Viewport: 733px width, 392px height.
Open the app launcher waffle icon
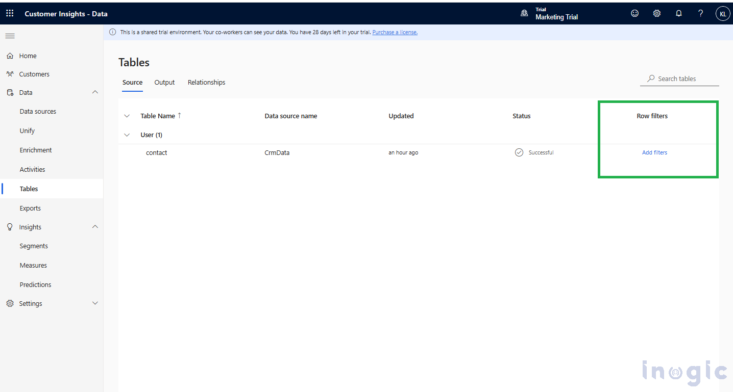(x=9, y=13)
